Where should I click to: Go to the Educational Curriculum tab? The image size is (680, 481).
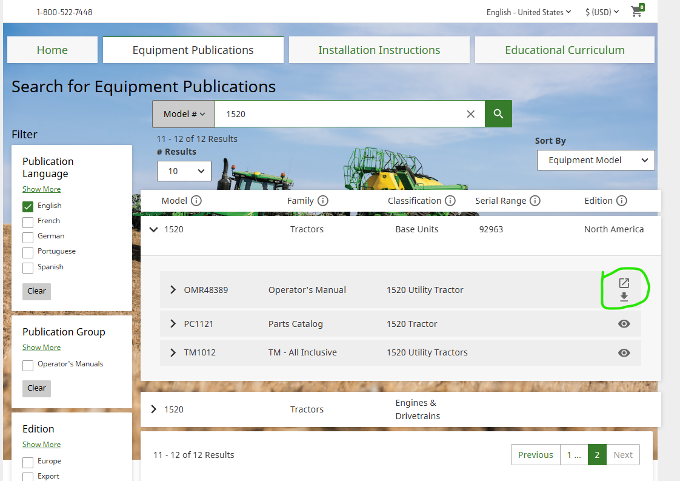point(564,50)
